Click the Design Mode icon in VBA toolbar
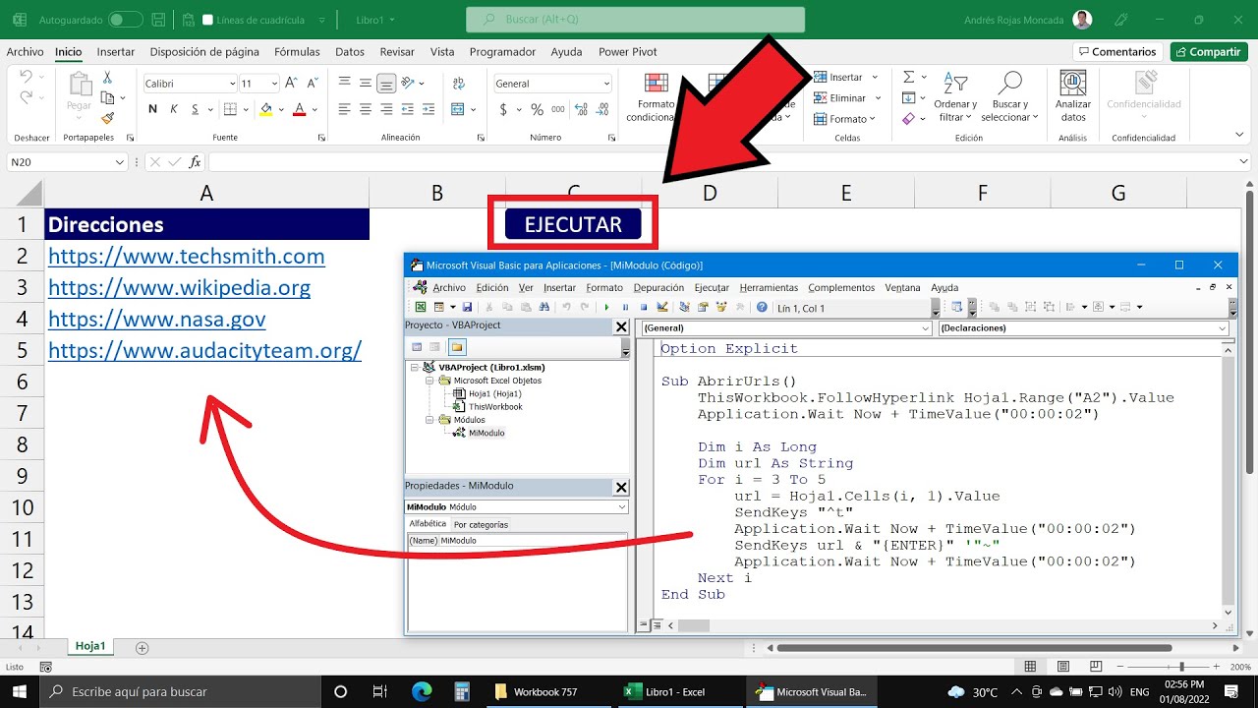The image size is (1258, 708). [x=662, y=307]
